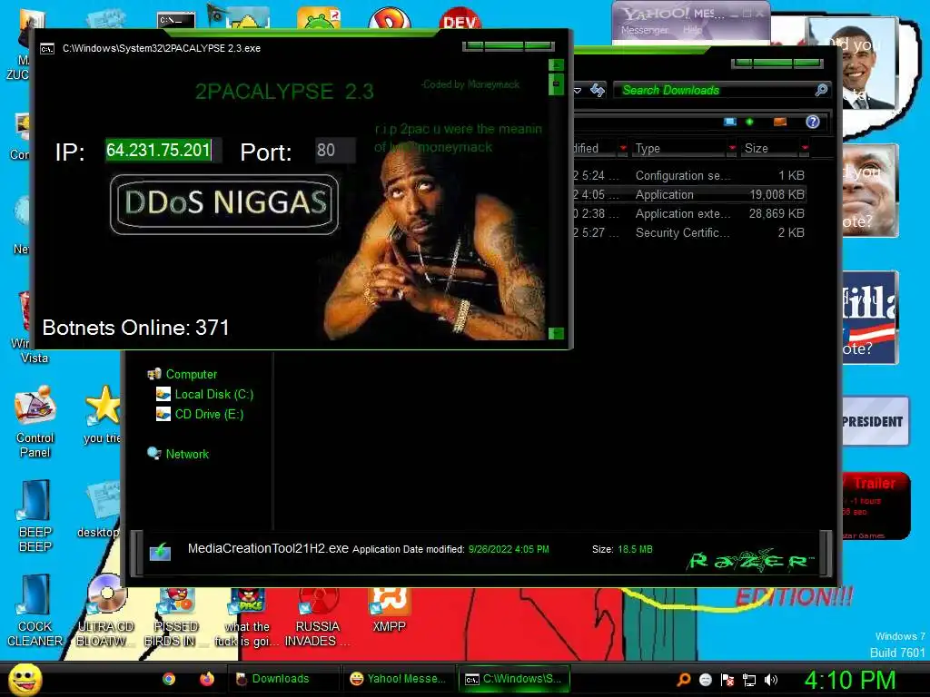930x697 pixels.
Task: Open the Date modified column filter dropdown arrow
Action: [623, 148]
